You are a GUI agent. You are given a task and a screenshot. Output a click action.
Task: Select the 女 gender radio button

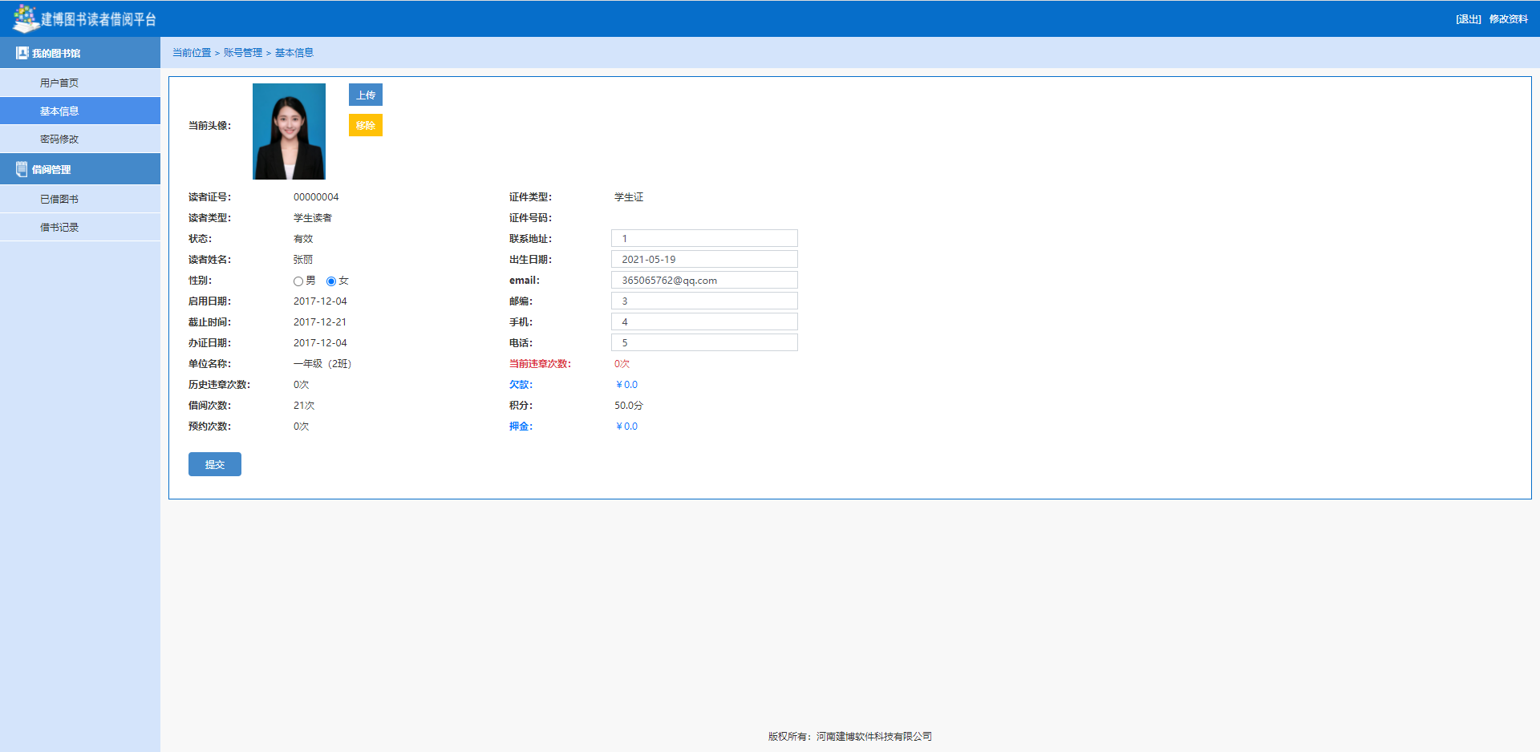point(331,281)
